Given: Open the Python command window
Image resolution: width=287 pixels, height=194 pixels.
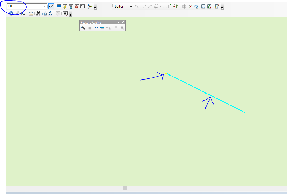Looking at the screenshot, I should tap(83, 6).
